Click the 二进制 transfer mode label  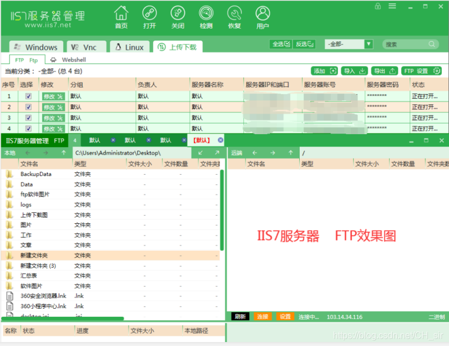coord(437,317)
